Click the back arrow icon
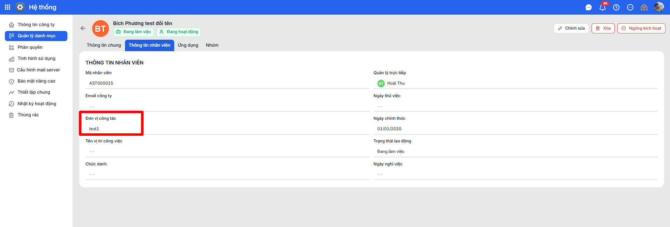Screen dimensions: 670x227 [83, 28]
